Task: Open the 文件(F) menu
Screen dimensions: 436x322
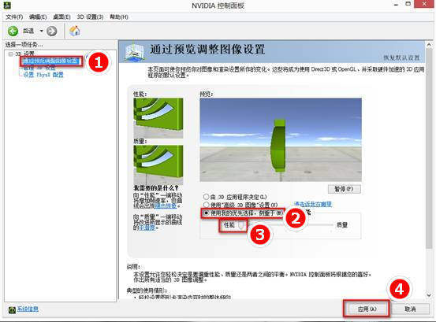Action: tap(14, 17)
